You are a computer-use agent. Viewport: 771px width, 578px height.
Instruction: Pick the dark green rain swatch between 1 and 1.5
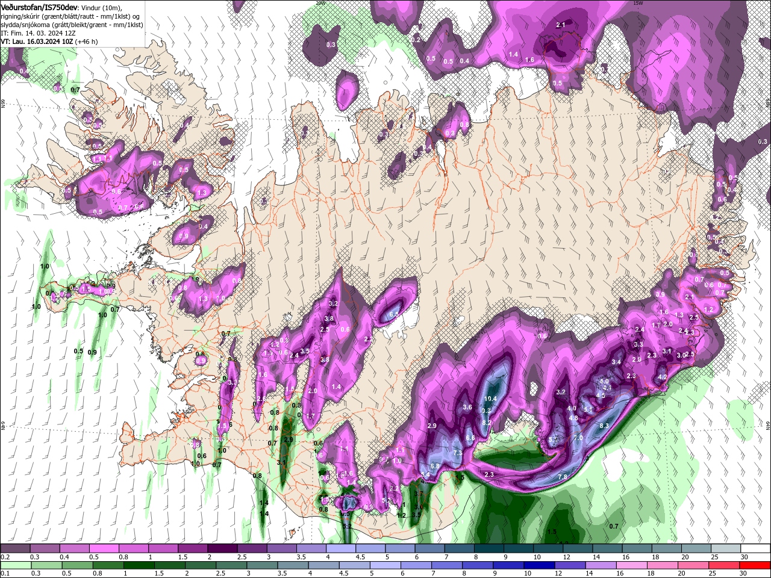tap(139, 565)
